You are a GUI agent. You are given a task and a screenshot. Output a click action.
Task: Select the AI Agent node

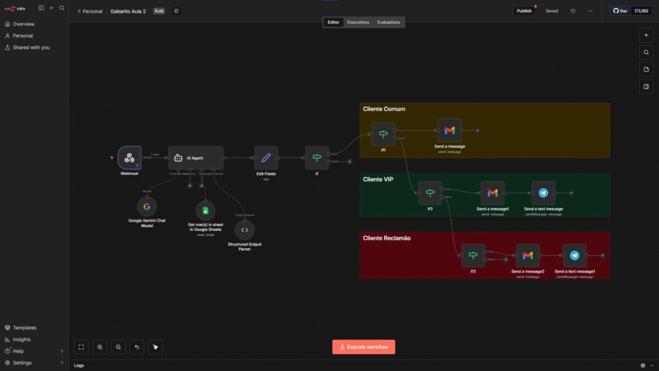(196, 158)
